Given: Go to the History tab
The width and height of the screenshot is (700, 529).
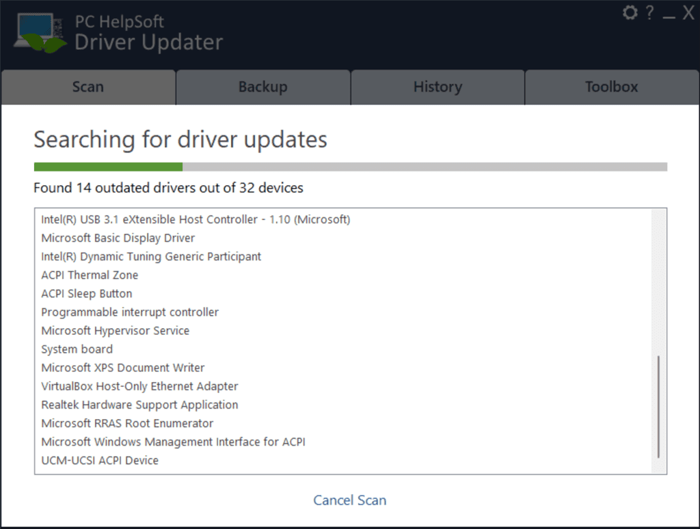Looking at the screenshot, I should (437, 87).
